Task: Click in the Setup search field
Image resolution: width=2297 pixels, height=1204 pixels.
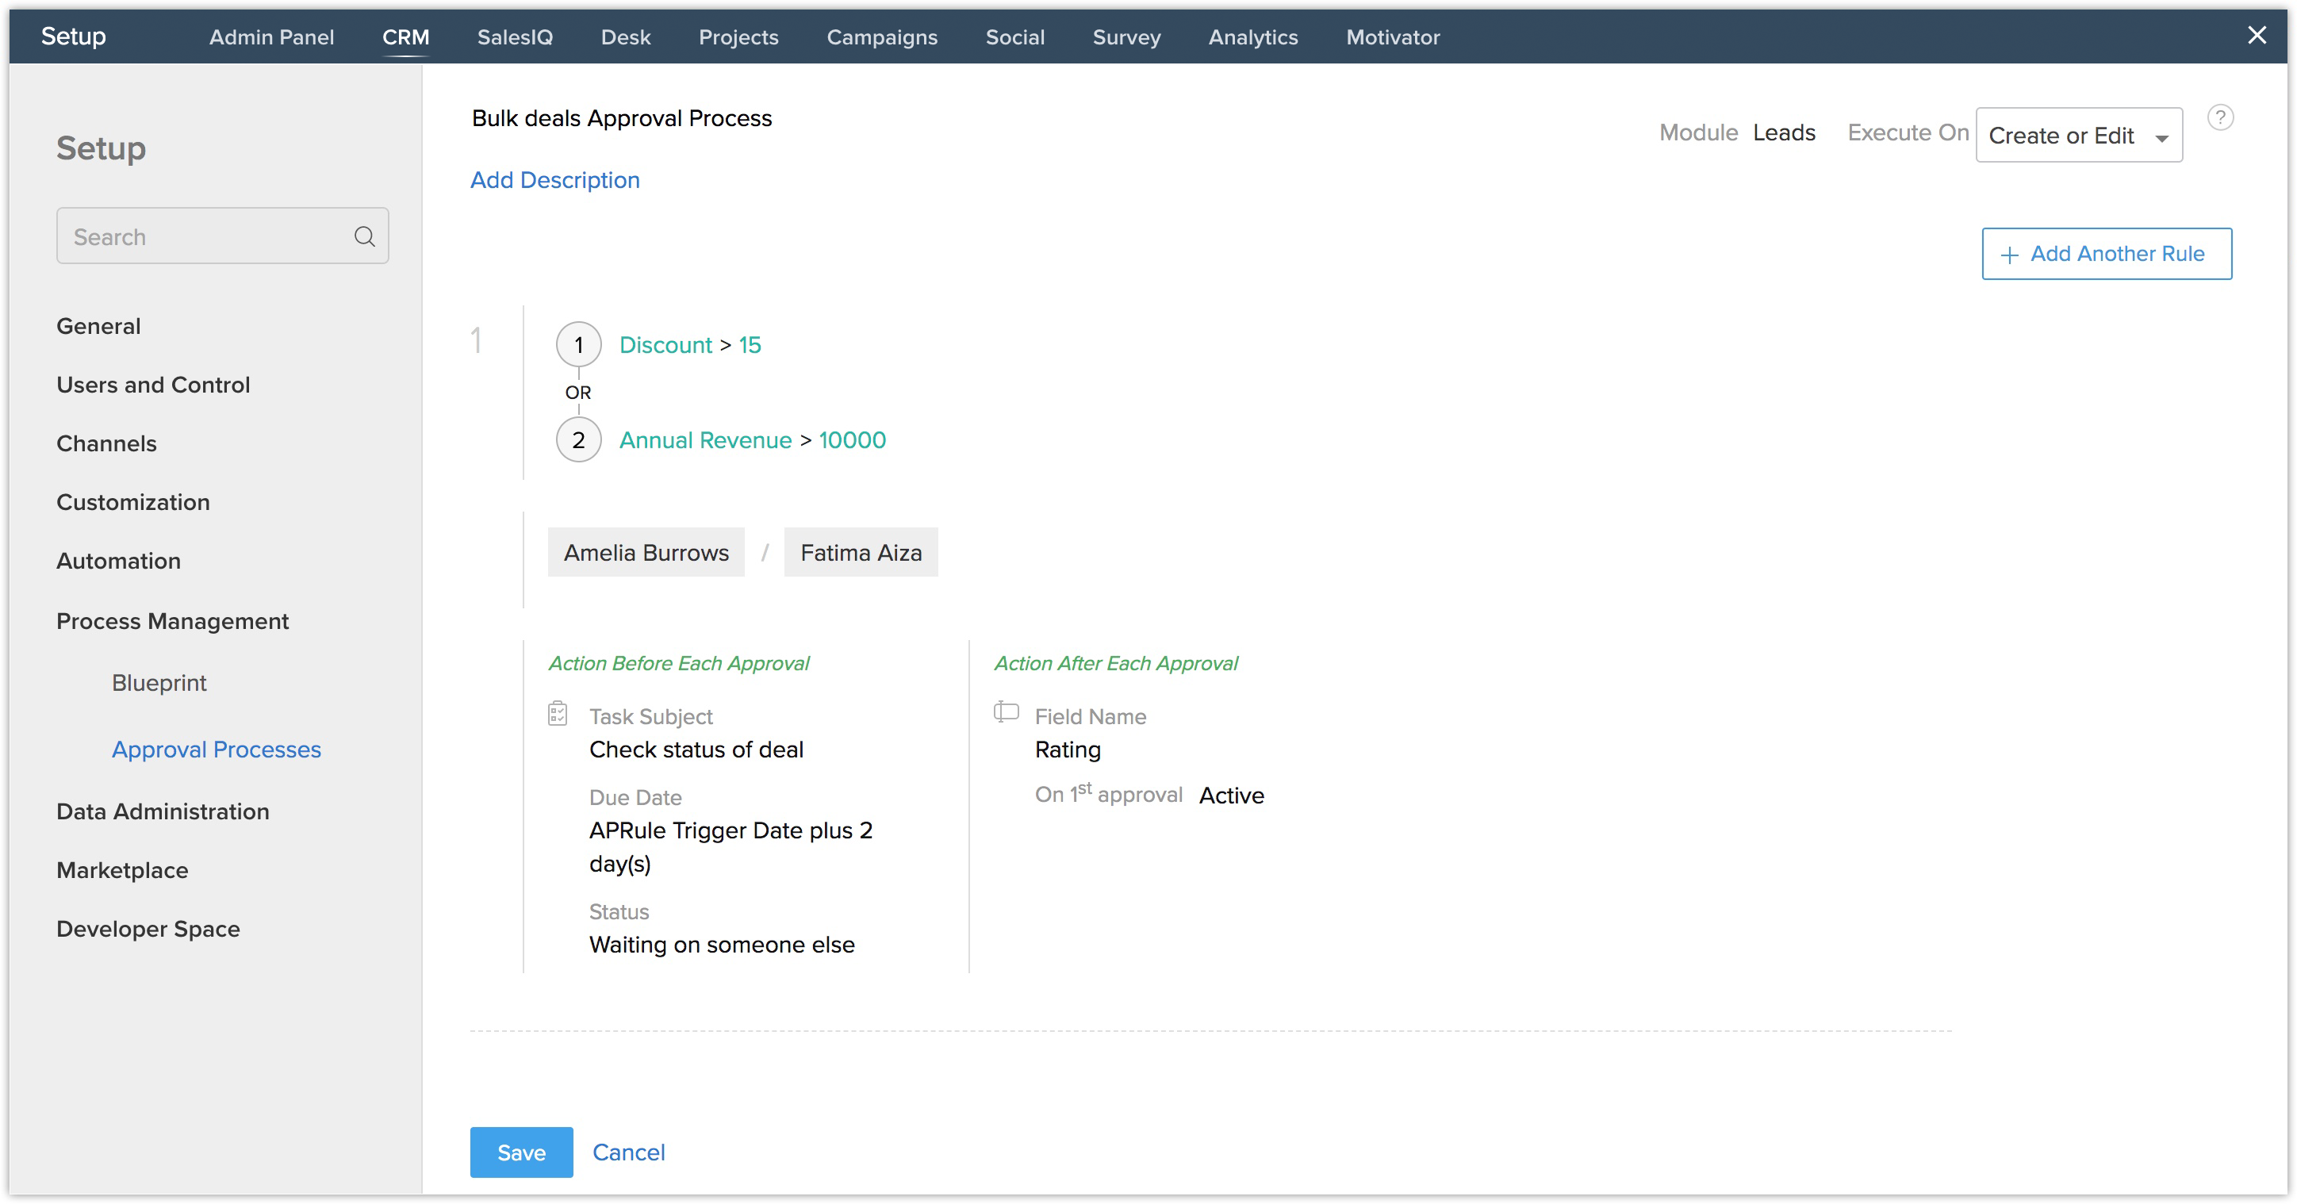Action: [222, 236]
